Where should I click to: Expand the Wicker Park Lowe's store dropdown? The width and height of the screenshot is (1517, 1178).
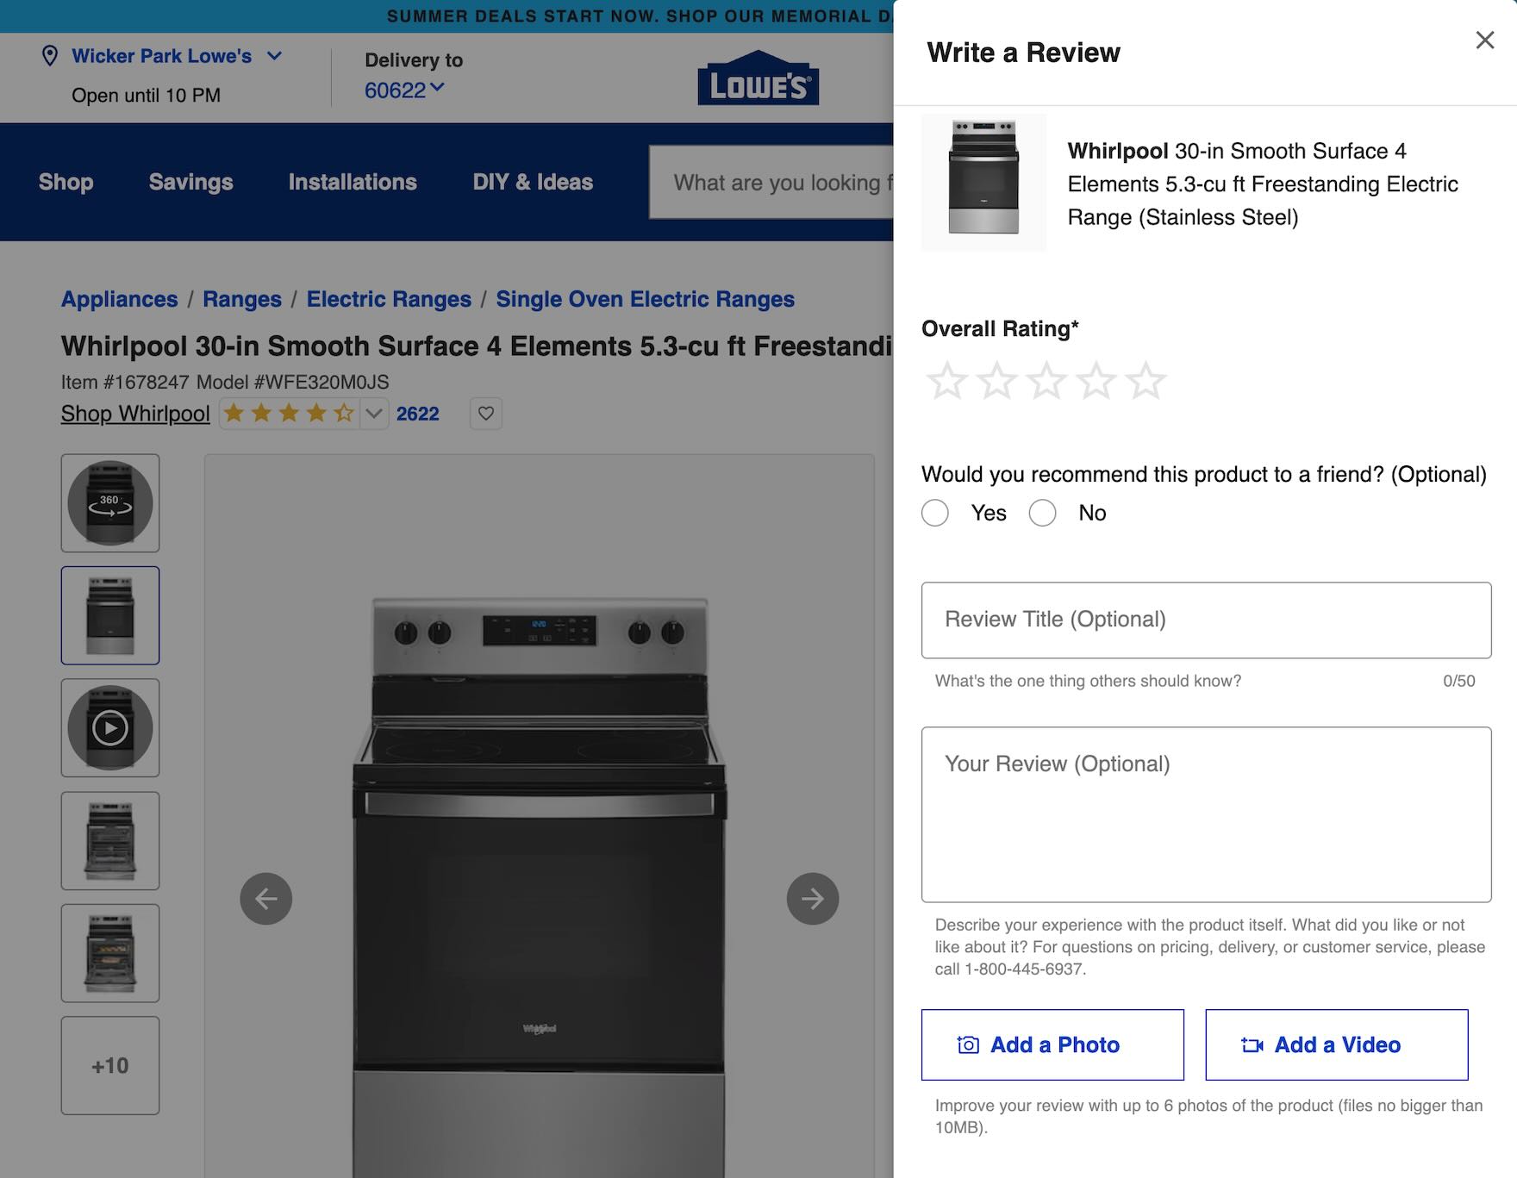tap(274, 56)
